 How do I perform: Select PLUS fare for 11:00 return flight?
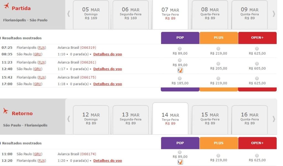tap(218, 156)
